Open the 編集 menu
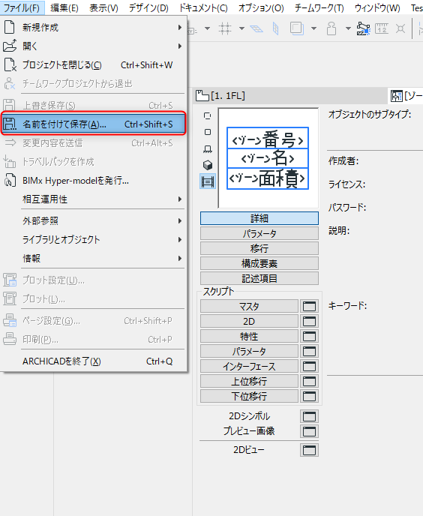The width and height of the screenshot is (423, 516). [x=64, y=7]
